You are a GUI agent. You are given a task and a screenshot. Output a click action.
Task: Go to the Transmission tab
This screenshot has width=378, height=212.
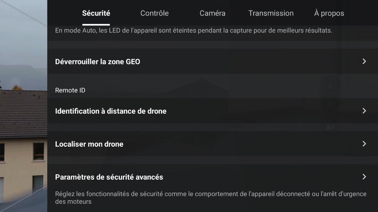pyautogui.click(x=271, y=13)
